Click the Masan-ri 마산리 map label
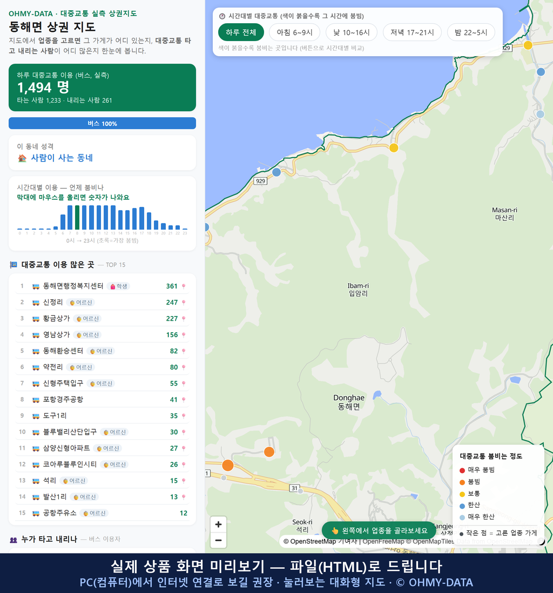Screen dimensions: 553x593 point(504,214)
